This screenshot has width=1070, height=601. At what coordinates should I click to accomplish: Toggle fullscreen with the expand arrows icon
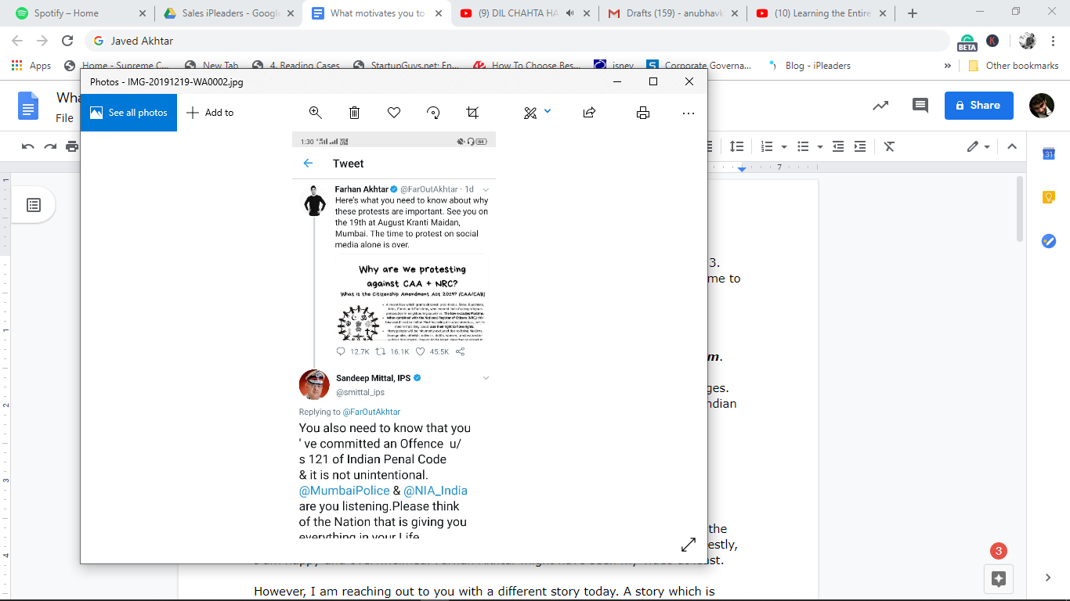(x=689, y=544)
